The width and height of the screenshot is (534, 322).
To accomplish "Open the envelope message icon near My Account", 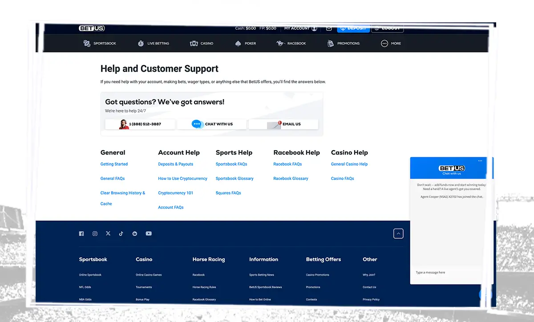I will point(328,28).
